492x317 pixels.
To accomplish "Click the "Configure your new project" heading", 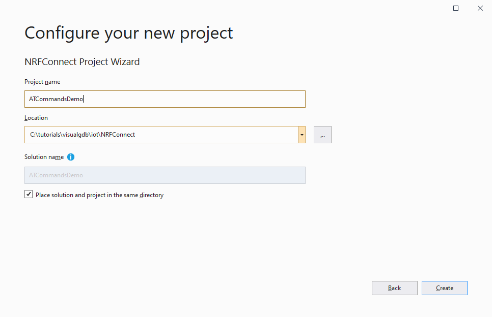I will pyautogui.click(x=129, y=33).
